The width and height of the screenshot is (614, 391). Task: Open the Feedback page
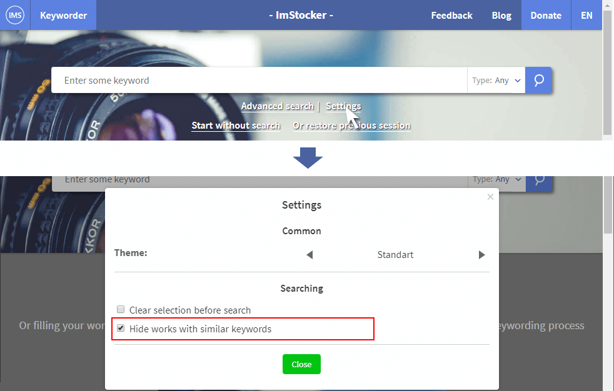[452, 15]
